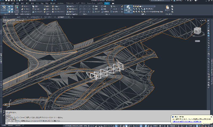Open Layer Properties Manager (画層プロパティ管理)
This screenshot has width=213, height=127.
(x=128, y=9)
